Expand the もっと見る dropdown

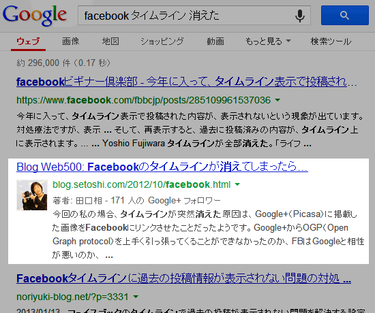[268, 42]
